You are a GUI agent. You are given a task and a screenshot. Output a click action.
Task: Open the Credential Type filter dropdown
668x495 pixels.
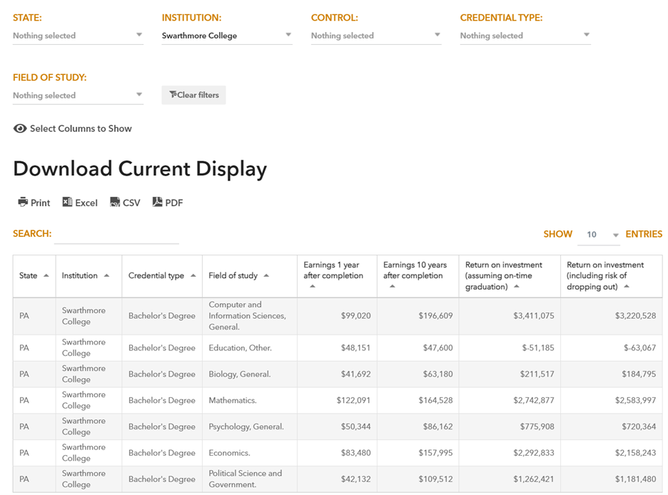[525, 36]
